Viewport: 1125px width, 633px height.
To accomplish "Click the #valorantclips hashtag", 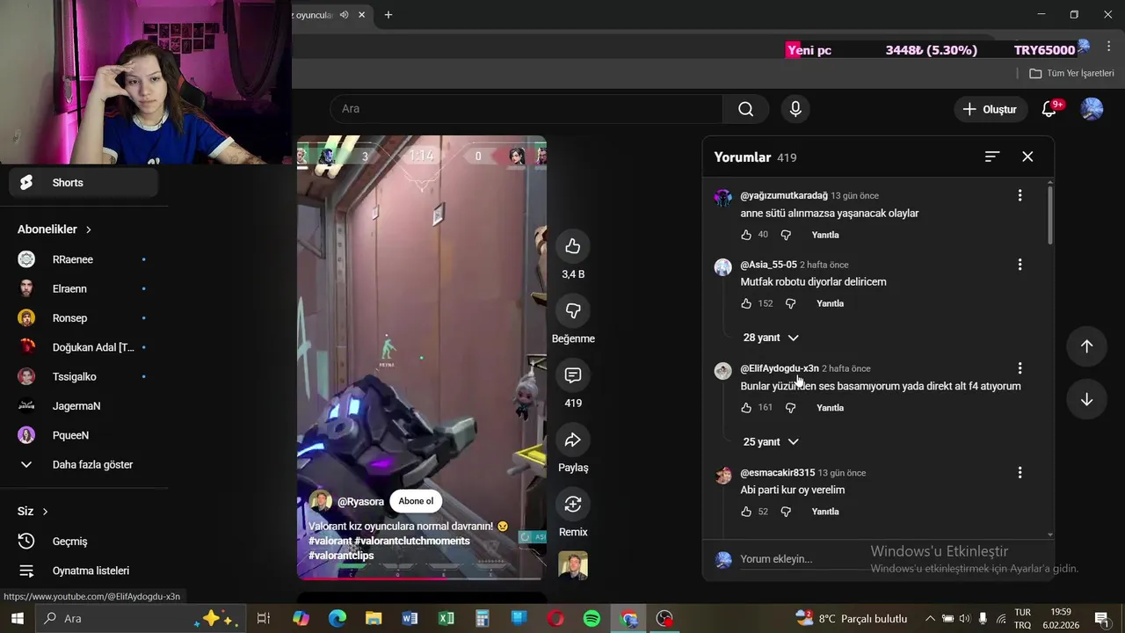I will click(341, 556).
